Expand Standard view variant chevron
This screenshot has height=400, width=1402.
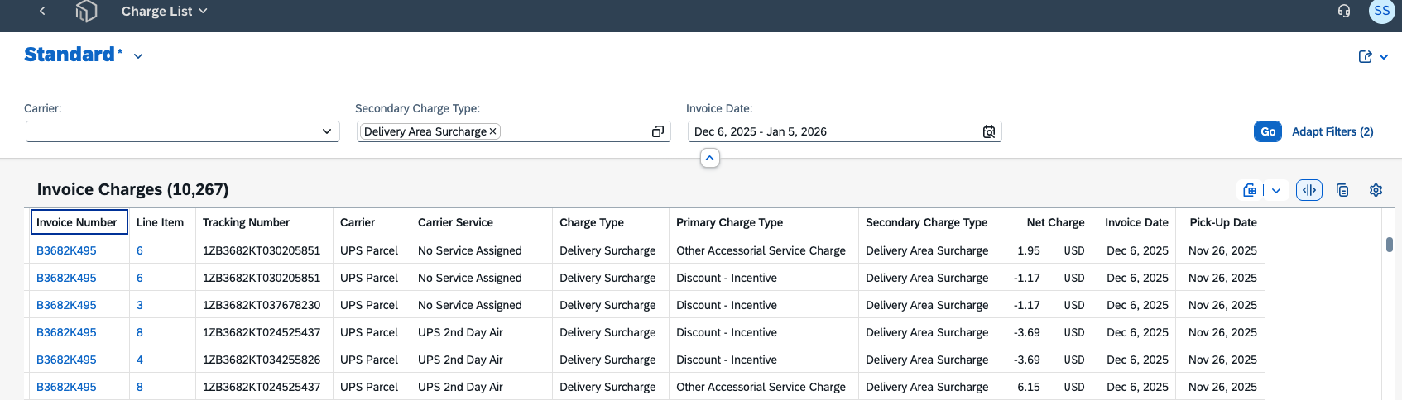(138, 56)
